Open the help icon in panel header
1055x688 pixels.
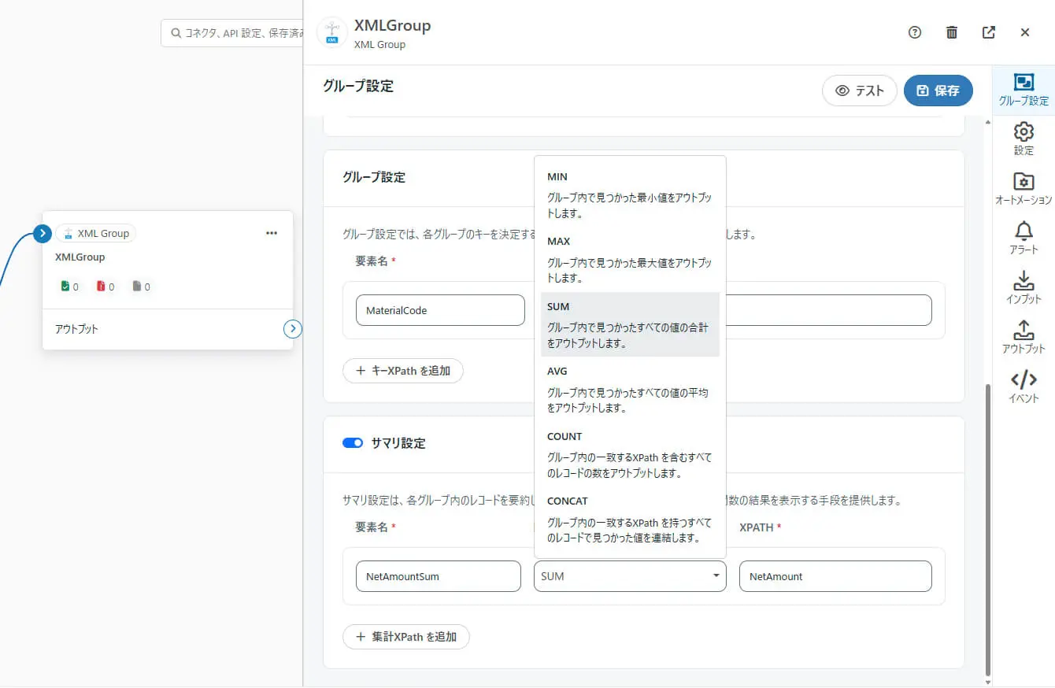915,32
